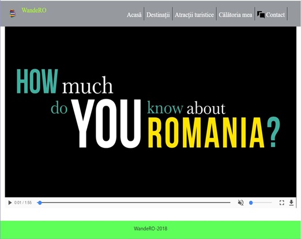This screenshot has height=239, width=301.
Task: Click the volume slider knob
Action: tap(251, 203)
